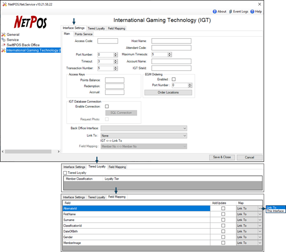This screenshot has width=286, height=252.
Task: Click the sidebar horizontal scrollbar thumb
Action: (28, 152)
